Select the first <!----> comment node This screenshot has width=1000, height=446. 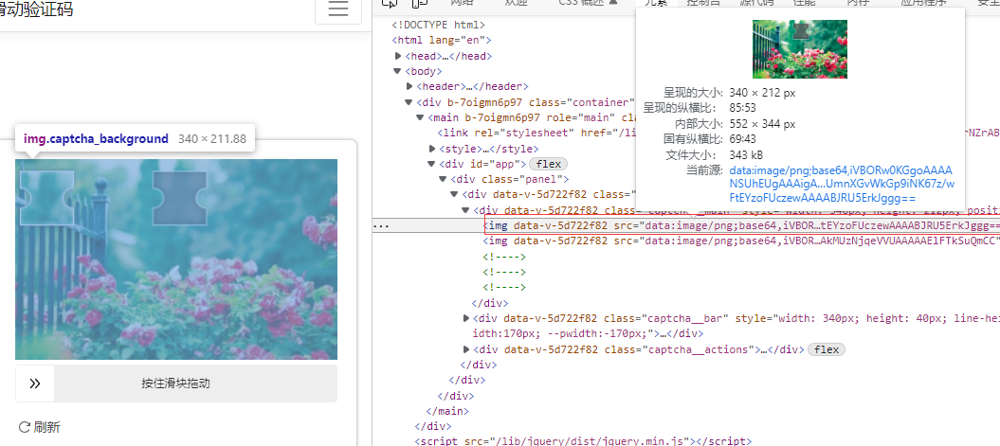504,257
